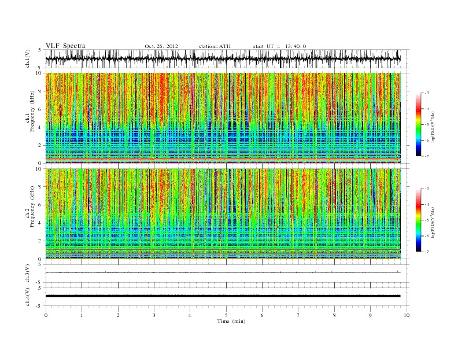The image size is (458, 354).
Task: Click the 'ch.3(V)' axis label
Action: click(28, 274)
